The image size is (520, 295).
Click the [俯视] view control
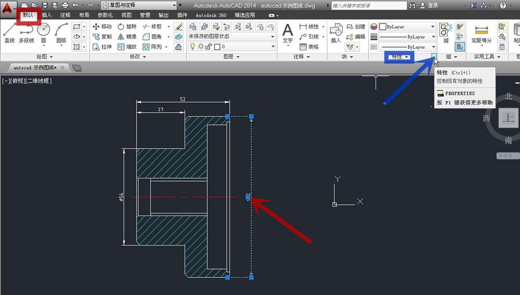[x=17, y=81]
